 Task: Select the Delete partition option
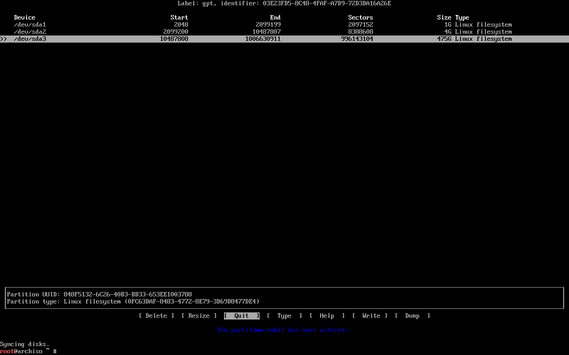pyautogui.click(x=156, y=316)
